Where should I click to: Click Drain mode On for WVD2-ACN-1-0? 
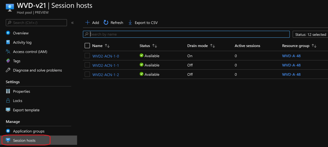tap(190, 56)
